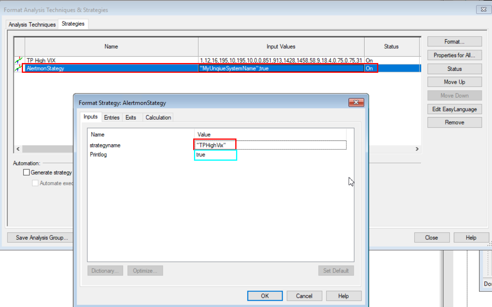Image resolution: width=492 pixels, height=307 pixels.
Task: Edit the strategyname value field
Action: pyautogui.click(x=270, y=145)
